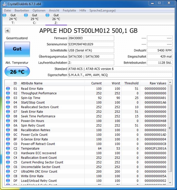Click the attribute list scrollbar thumb
The height and width of the screenshot is (190, 177).
click(170, 128)
